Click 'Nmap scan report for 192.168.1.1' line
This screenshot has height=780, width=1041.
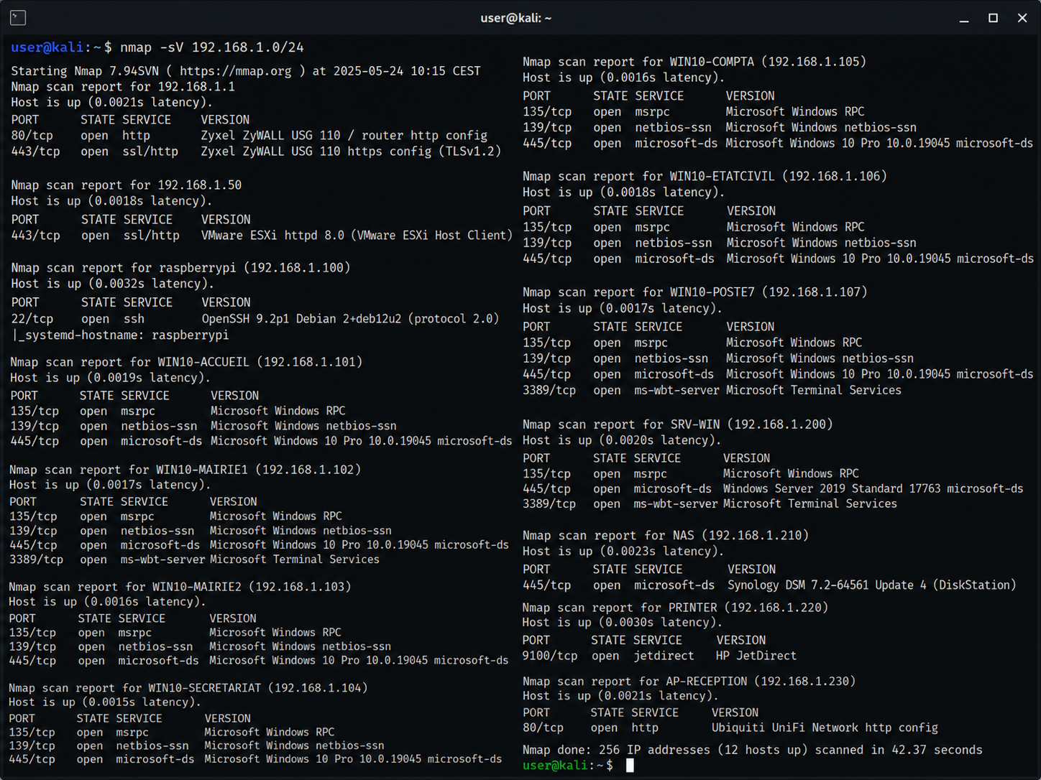123,87
